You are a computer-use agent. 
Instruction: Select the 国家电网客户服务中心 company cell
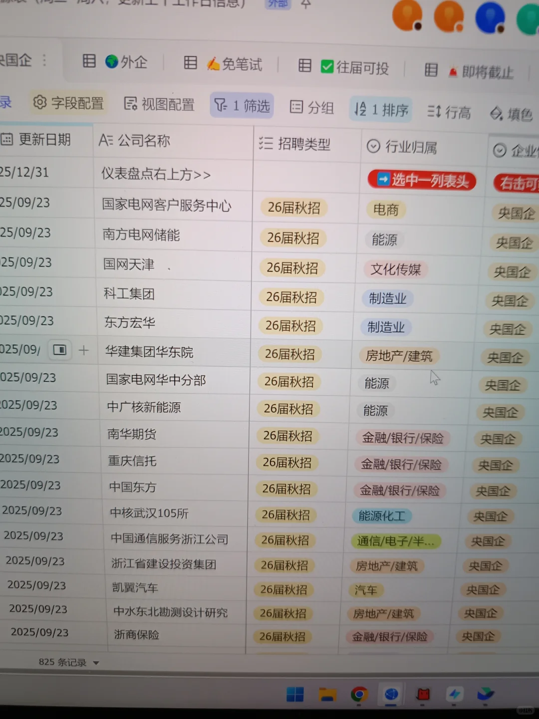pos(173,205)
